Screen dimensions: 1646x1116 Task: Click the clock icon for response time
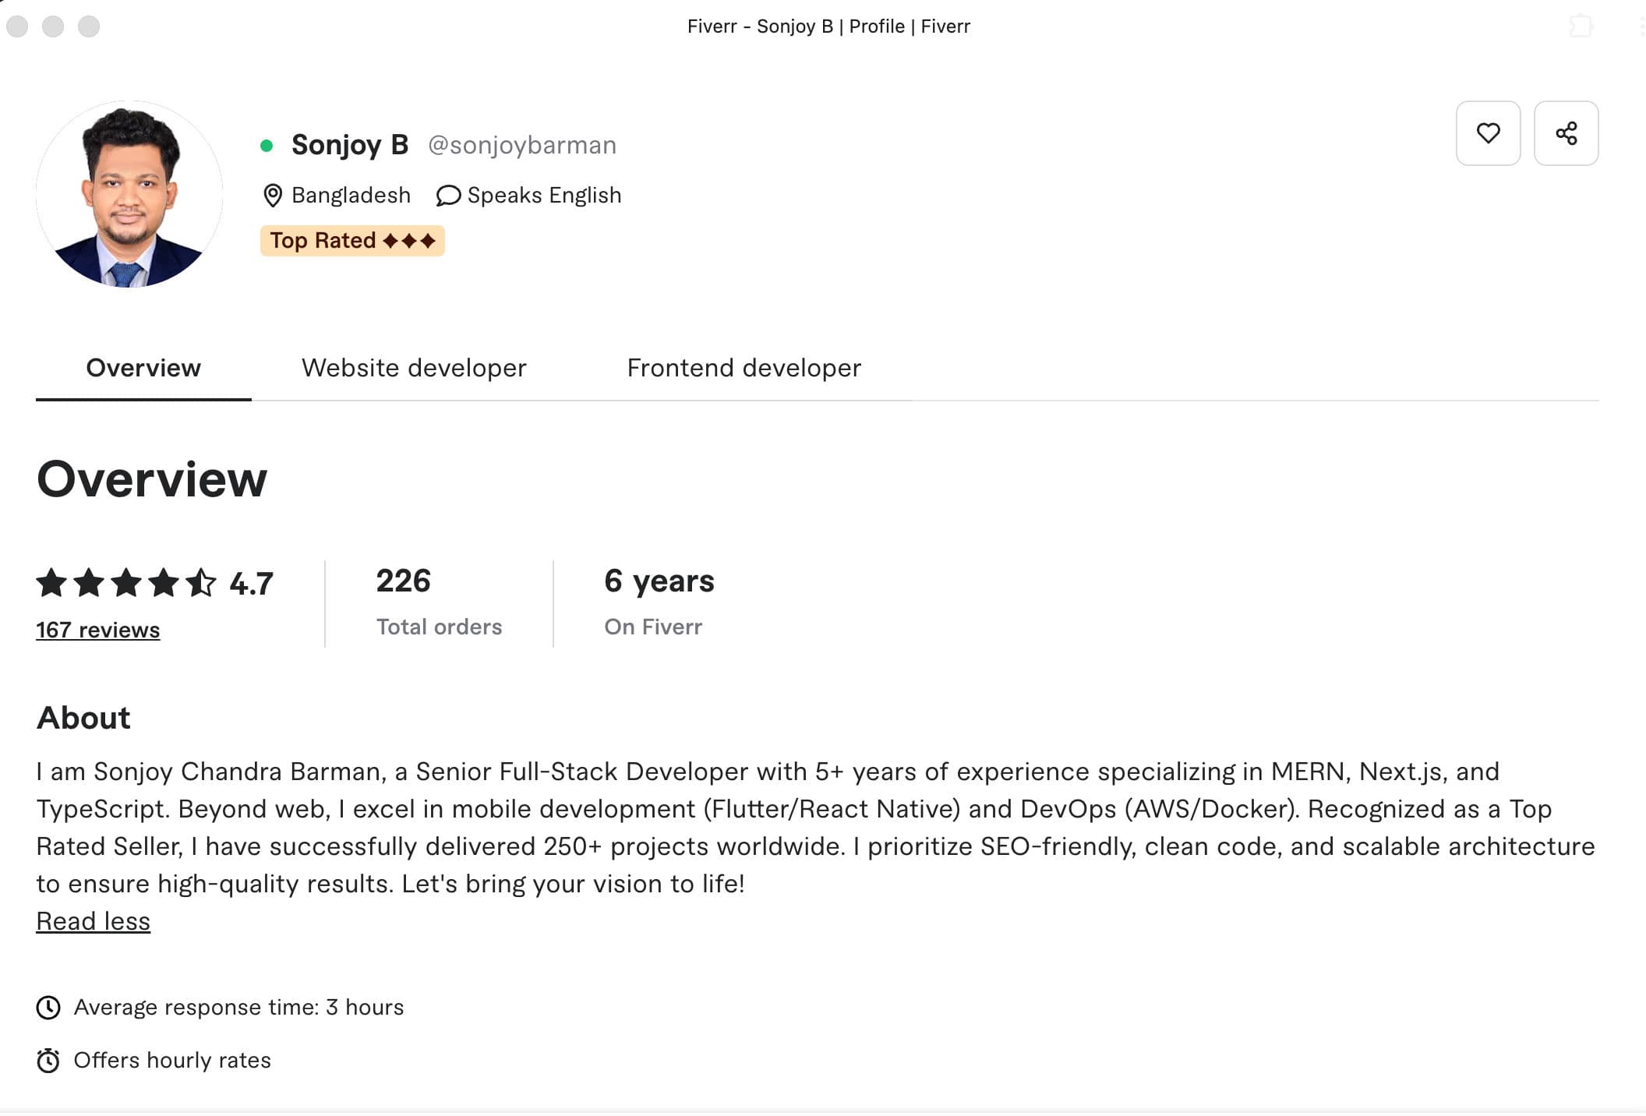coord(48,1007)
